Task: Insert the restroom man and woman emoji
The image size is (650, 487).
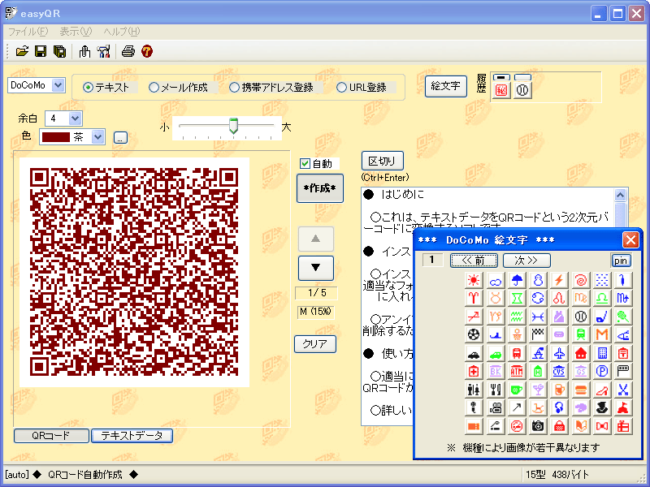Action: click(474, 390)
